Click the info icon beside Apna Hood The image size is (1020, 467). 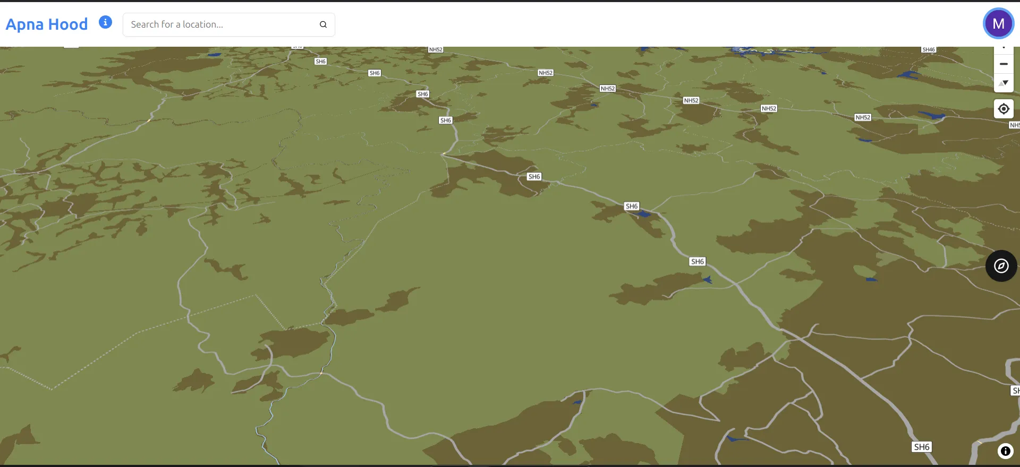click(105, 22)
